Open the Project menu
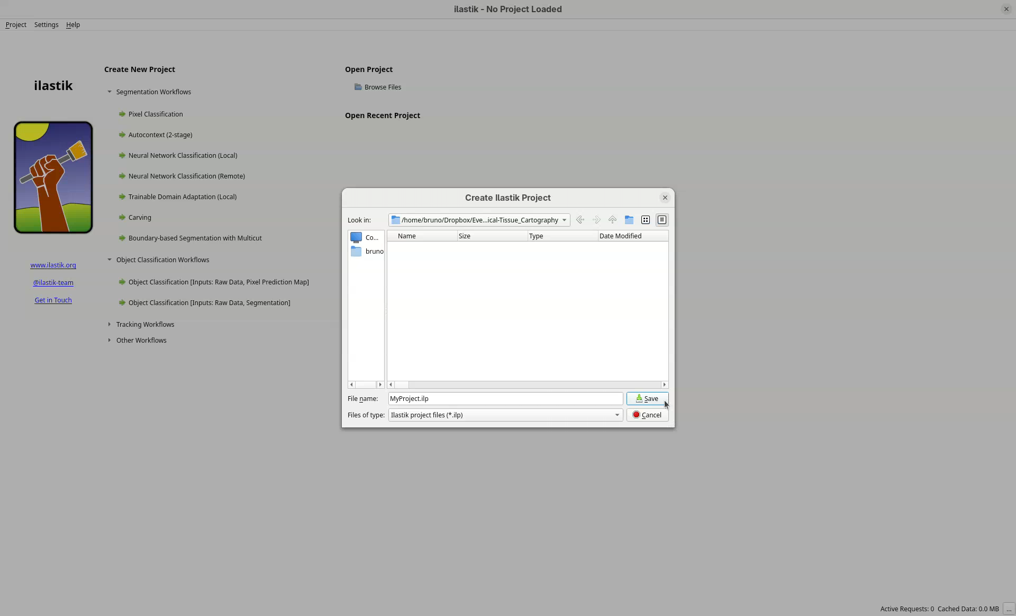The image size is (1016, 616). [x=16, y=25]
